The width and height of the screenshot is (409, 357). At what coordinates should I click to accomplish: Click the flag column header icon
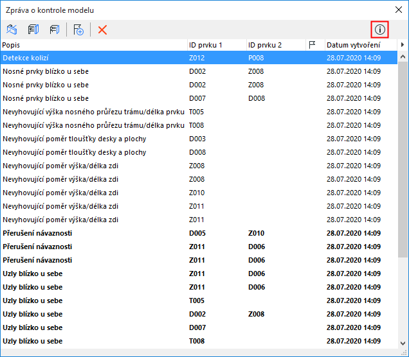coord(312,45)
